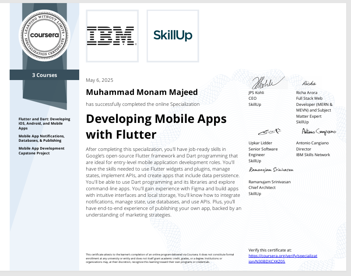The image size is (351, 276).
Task: Click the date 'May 6, 2025'
Action: click(x=99, y=80)
